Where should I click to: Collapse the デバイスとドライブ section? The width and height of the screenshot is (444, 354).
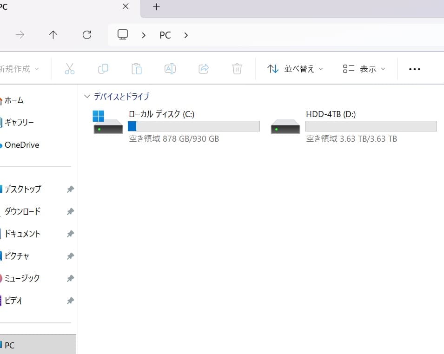coord(87,96)
